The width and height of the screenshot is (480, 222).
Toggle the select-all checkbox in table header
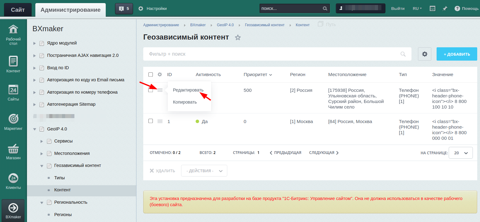click(151, 75)
